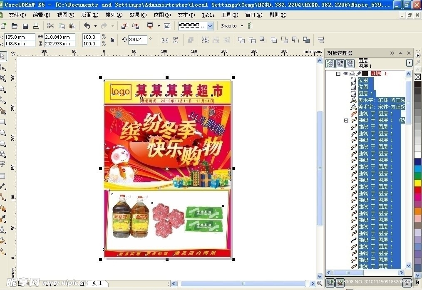Click the Weld shaping icon
Screen dimensions: 422x290
pyautogui.click(x=241, y=40)
